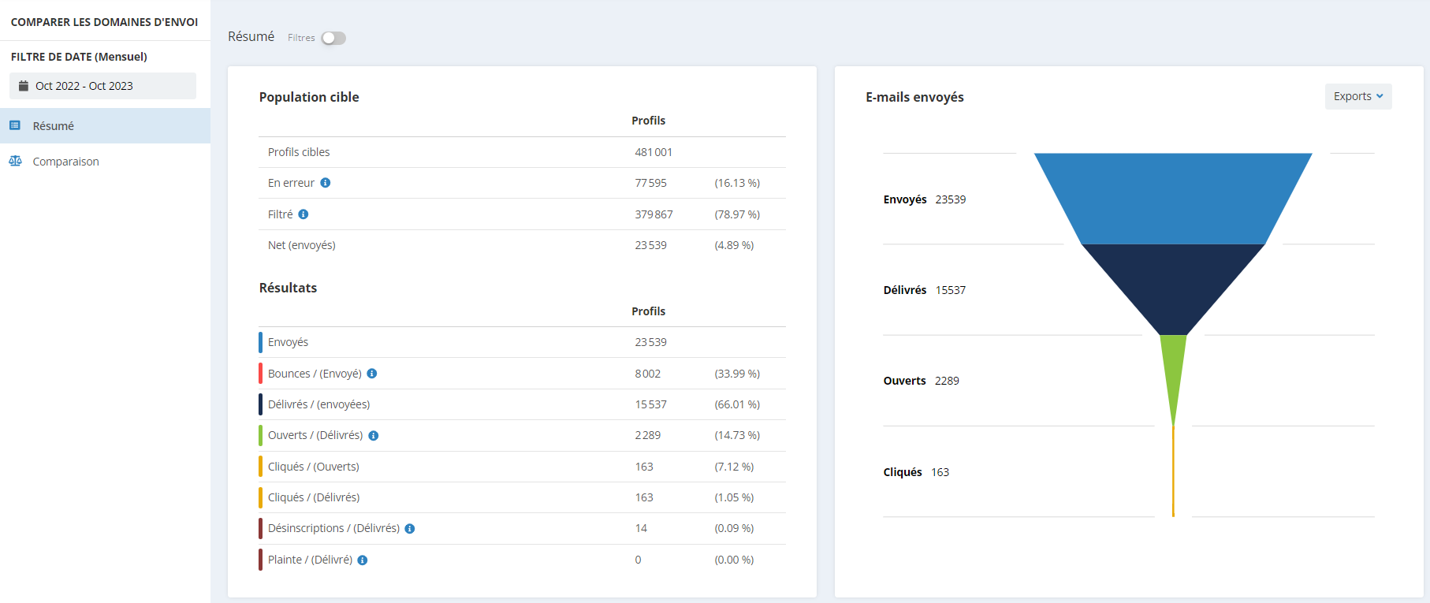The height and width of the screenshot is (603, 1430).
Task: Click the 'Ouverts 2289' funnel label
Action: (x=922, y=381)
